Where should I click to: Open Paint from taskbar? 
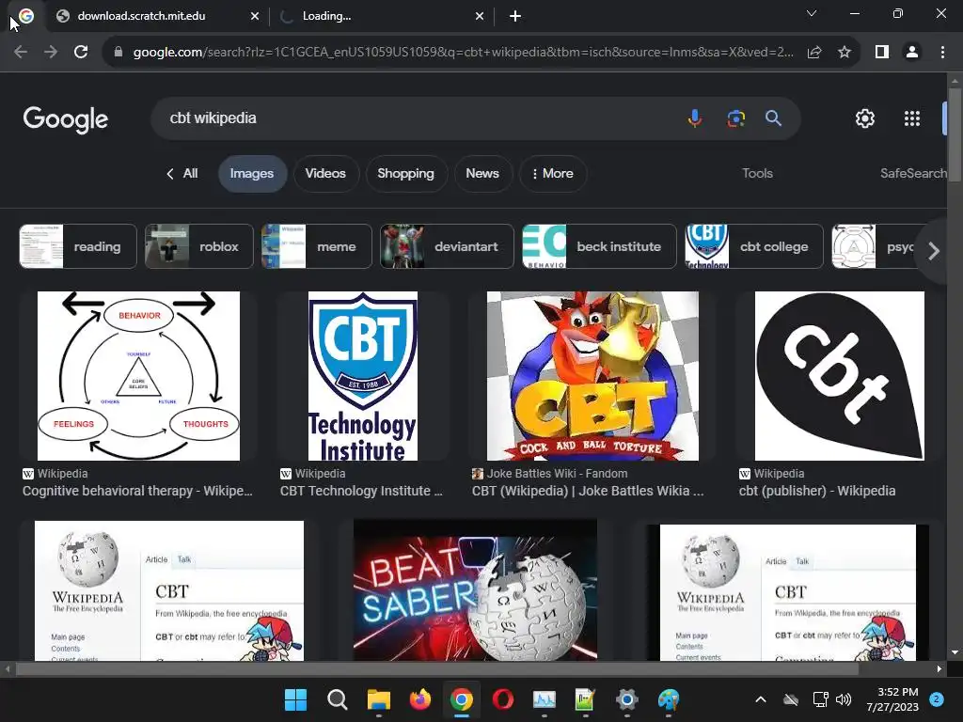pos(669,699)
